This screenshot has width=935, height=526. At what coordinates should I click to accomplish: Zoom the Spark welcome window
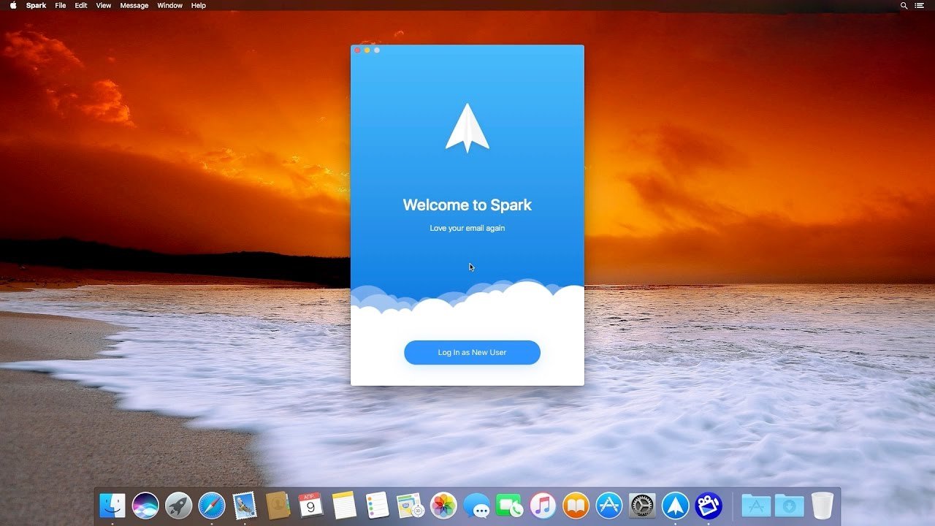click(377, 50)
